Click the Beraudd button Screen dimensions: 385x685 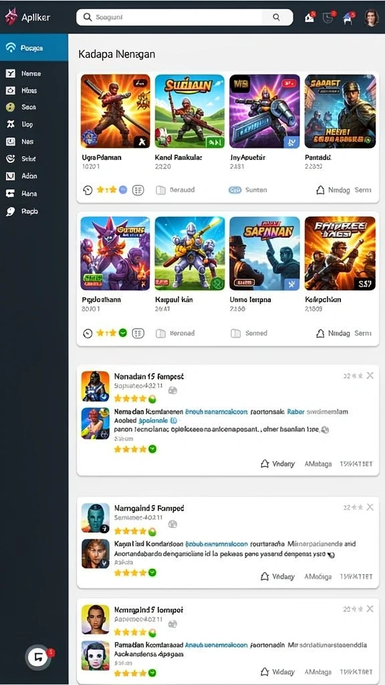(x=176, y=190)
